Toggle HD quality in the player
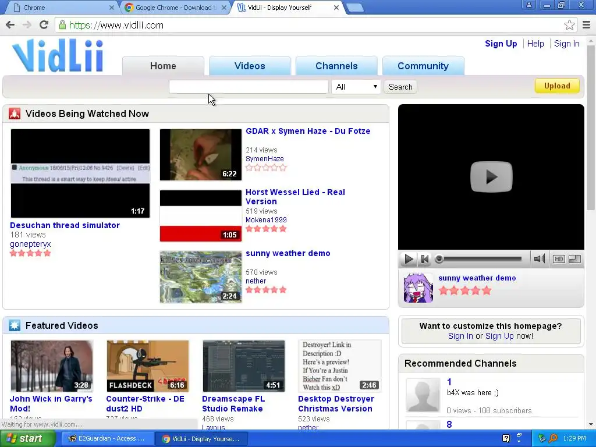This screenshot has width=596, height=447. point(558,259)
